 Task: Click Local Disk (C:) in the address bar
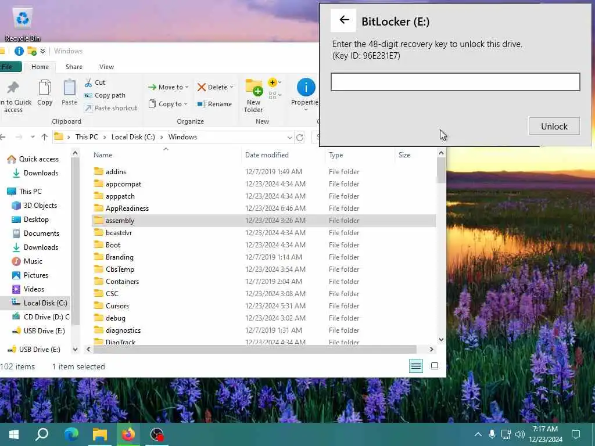coord(133,137)
